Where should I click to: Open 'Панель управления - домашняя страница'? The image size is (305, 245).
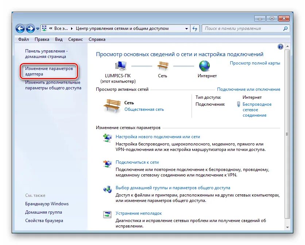[46, 54]
